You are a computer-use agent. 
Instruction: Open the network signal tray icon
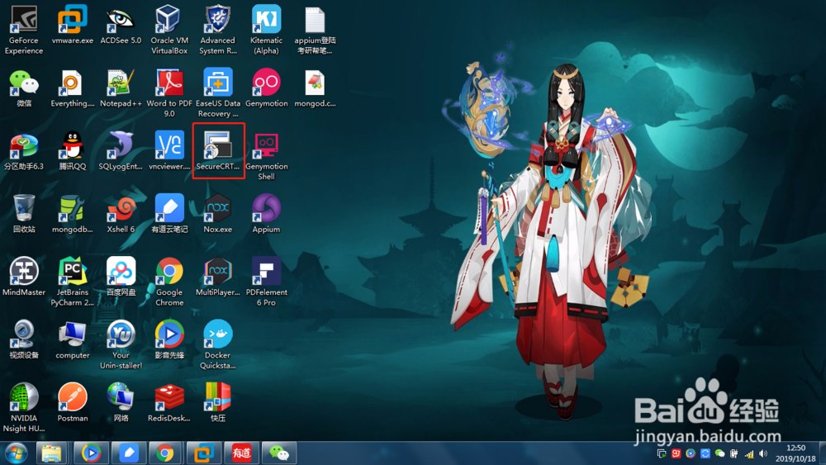(x=748, y=453)
